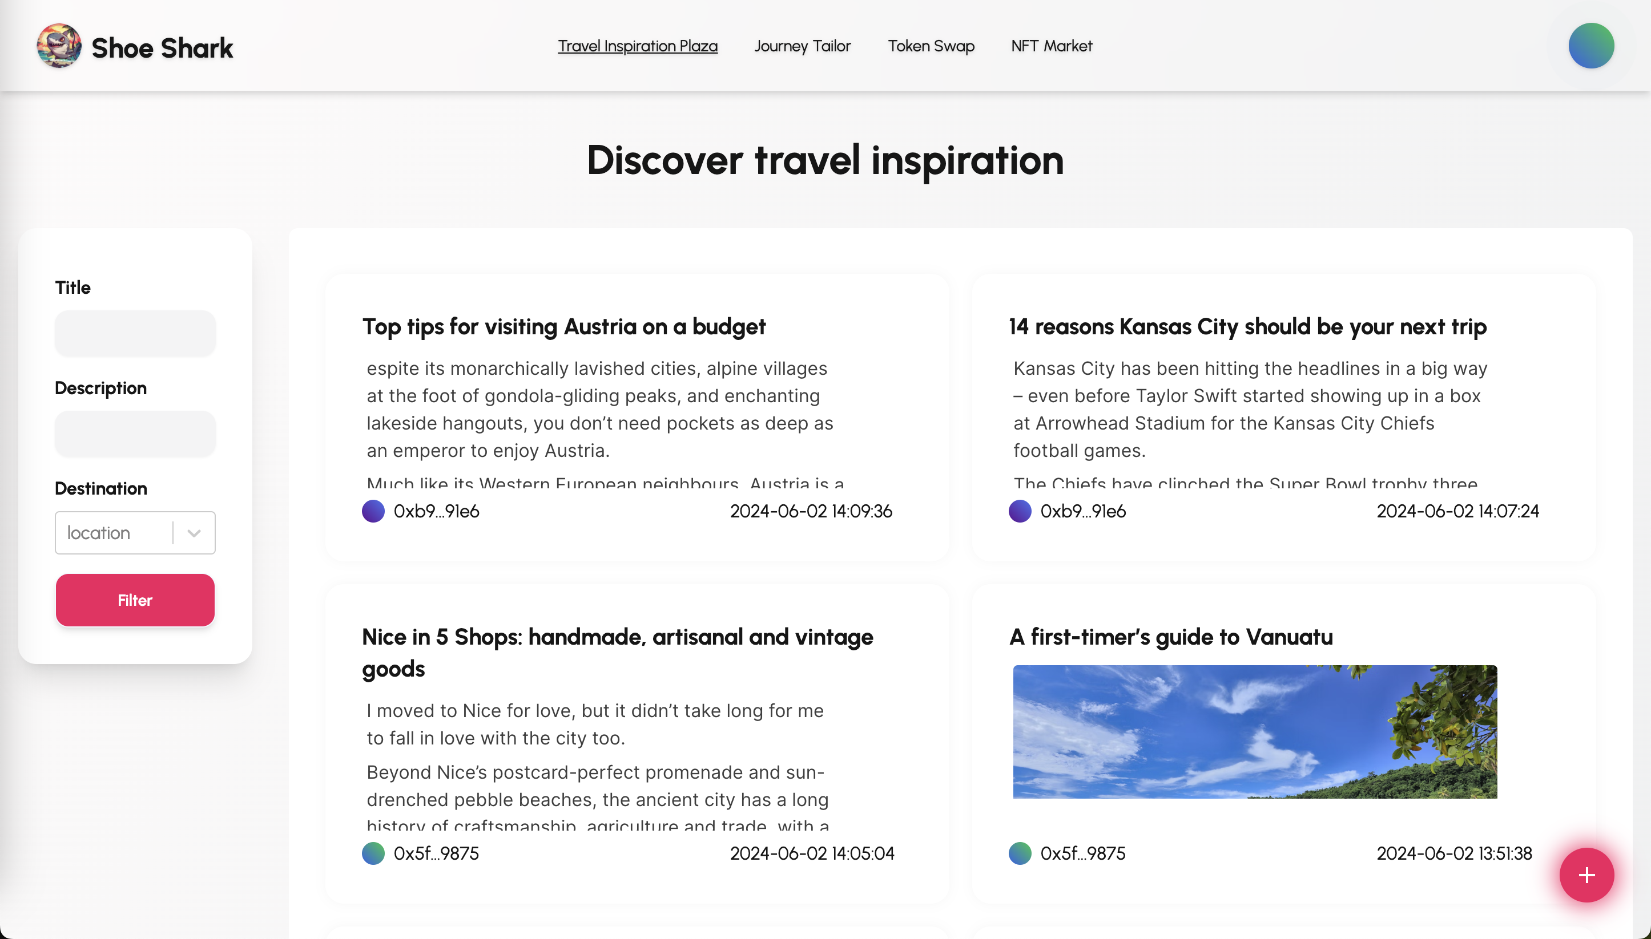Expand the Destination dropdown chevron

click(x=194, y=533)
